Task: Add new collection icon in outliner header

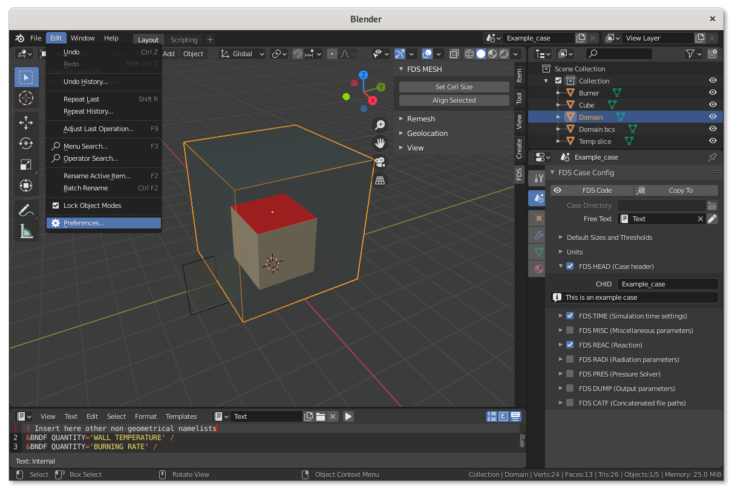Action: (713, 54)
